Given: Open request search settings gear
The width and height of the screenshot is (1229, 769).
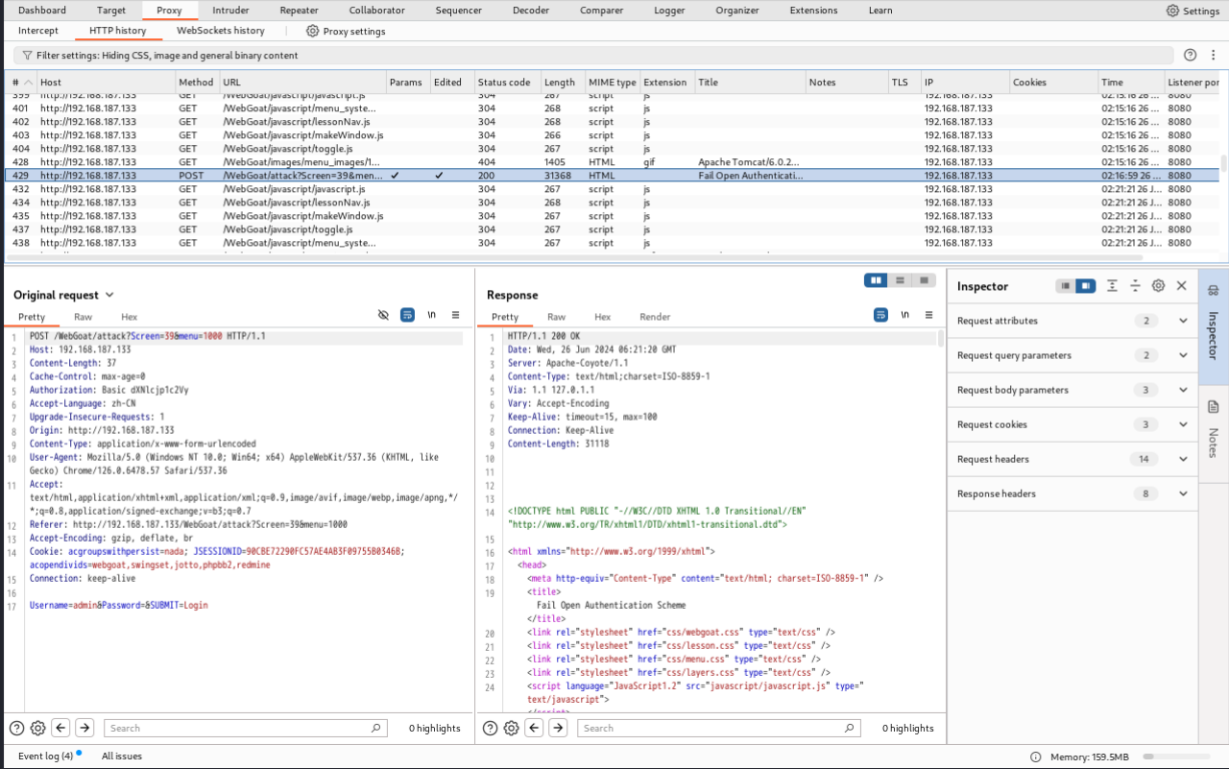Looking at the screenshot, I should pyautogui.click(x=38, y=728).
